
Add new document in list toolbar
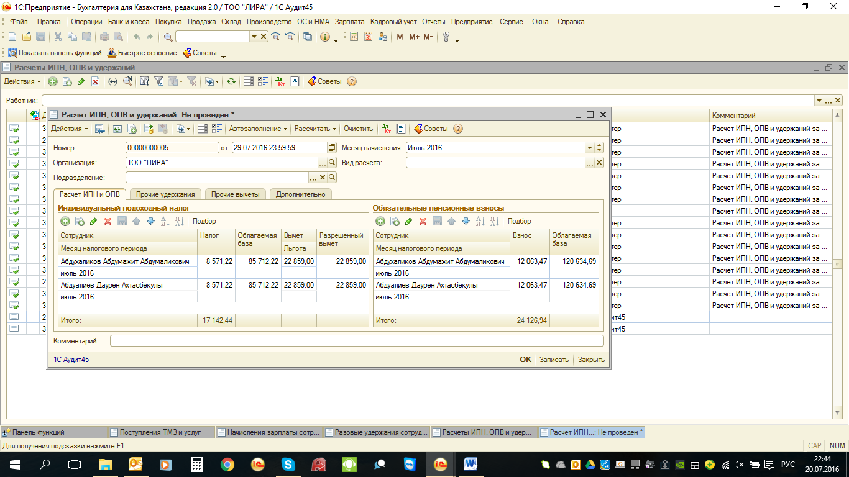tap(53, 81)
